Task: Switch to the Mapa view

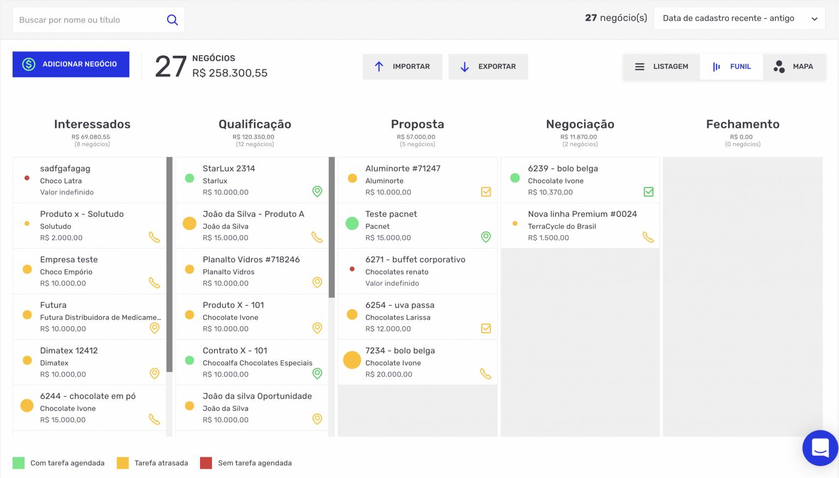Action: (794, 67)
